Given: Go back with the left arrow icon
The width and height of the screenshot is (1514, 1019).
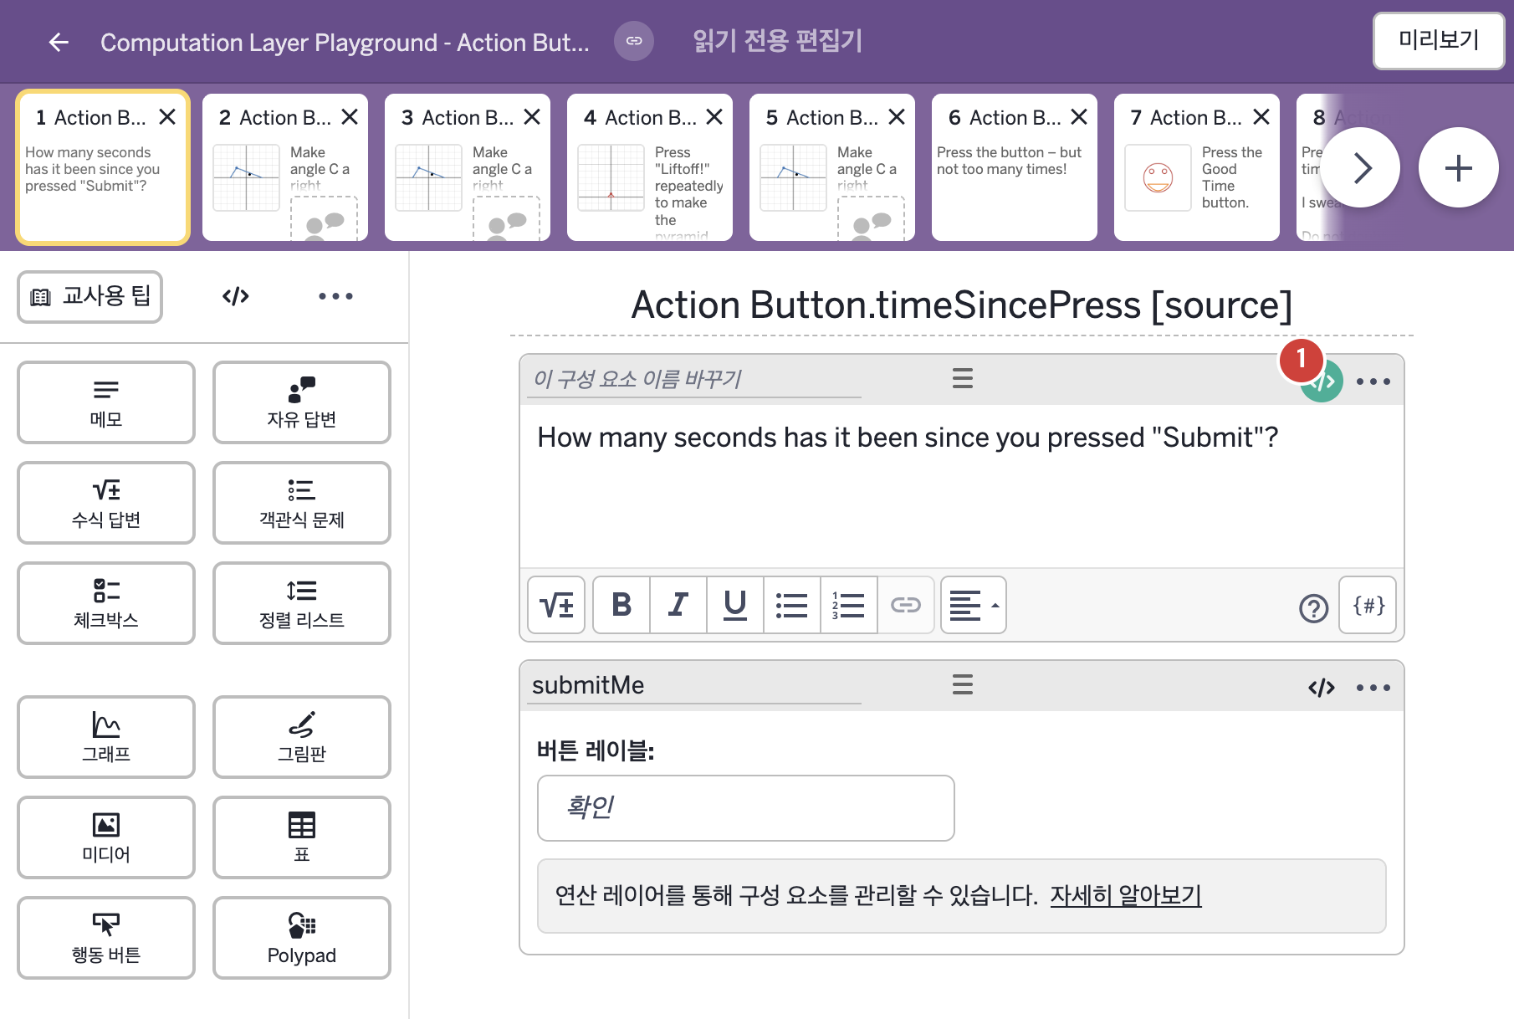Looking at the screenshot, I should (x=59, y=42).
